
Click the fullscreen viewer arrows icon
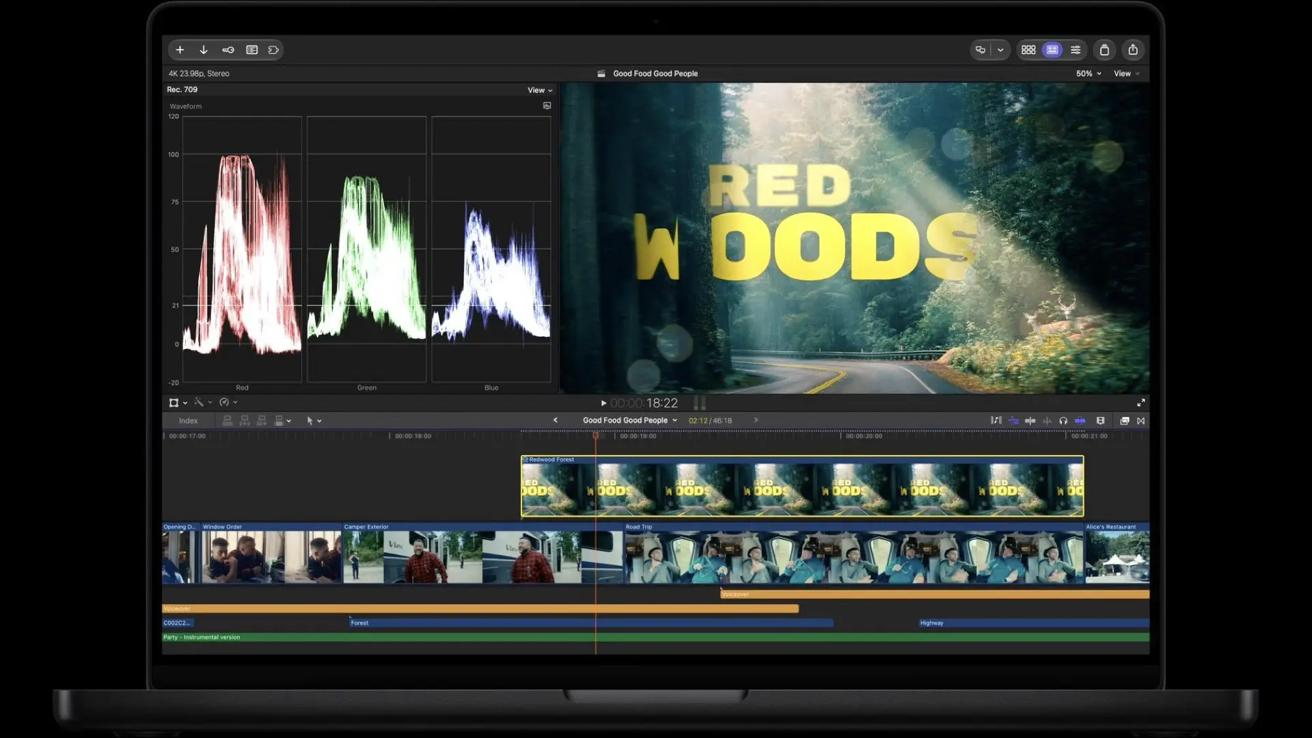(x=1140, y=403)
